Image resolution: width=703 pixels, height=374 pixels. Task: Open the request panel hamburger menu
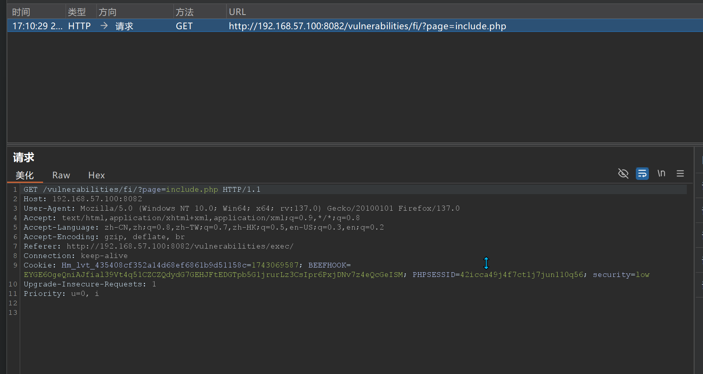[x=680, y=174]
